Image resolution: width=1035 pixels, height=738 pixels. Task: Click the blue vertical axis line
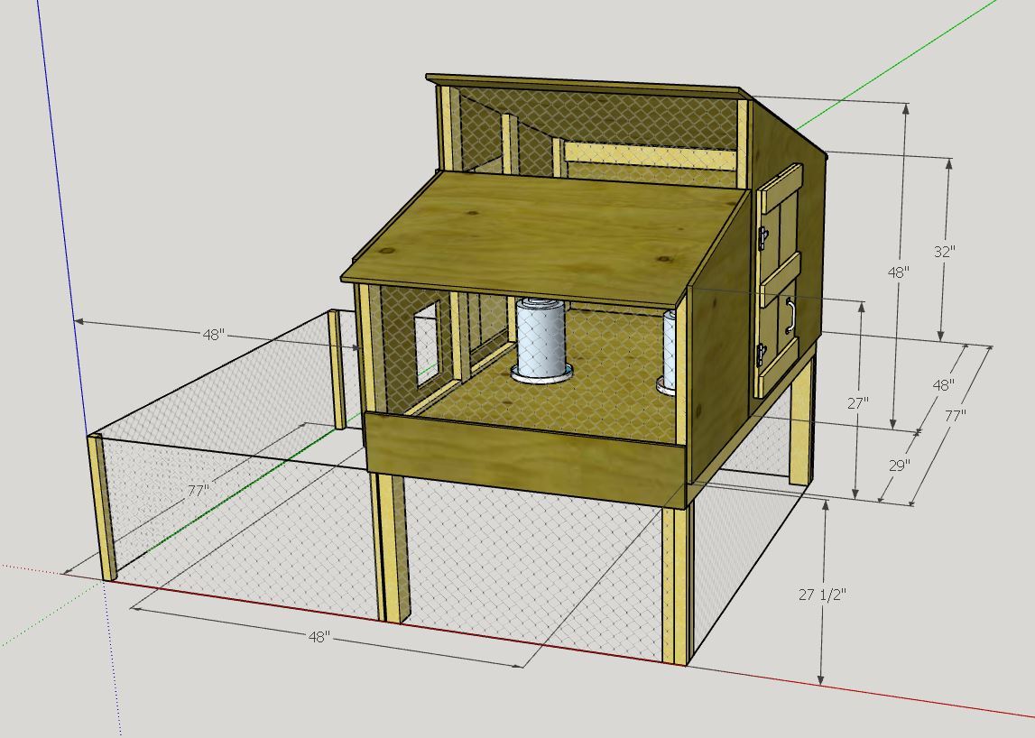click(63, 226)
